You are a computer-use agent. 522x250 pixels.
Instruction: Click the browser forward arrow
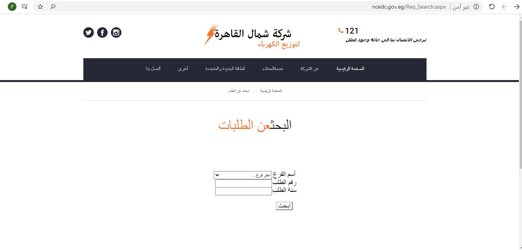tap(504, 7)
